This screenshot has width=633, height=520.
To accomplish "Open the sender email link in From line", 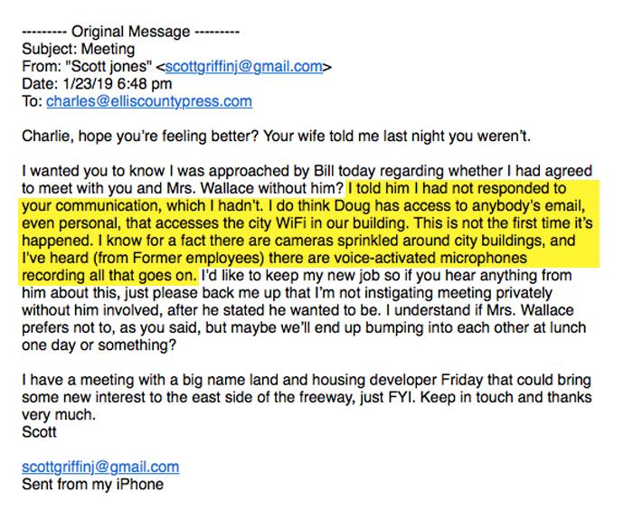I will point(244,67).
